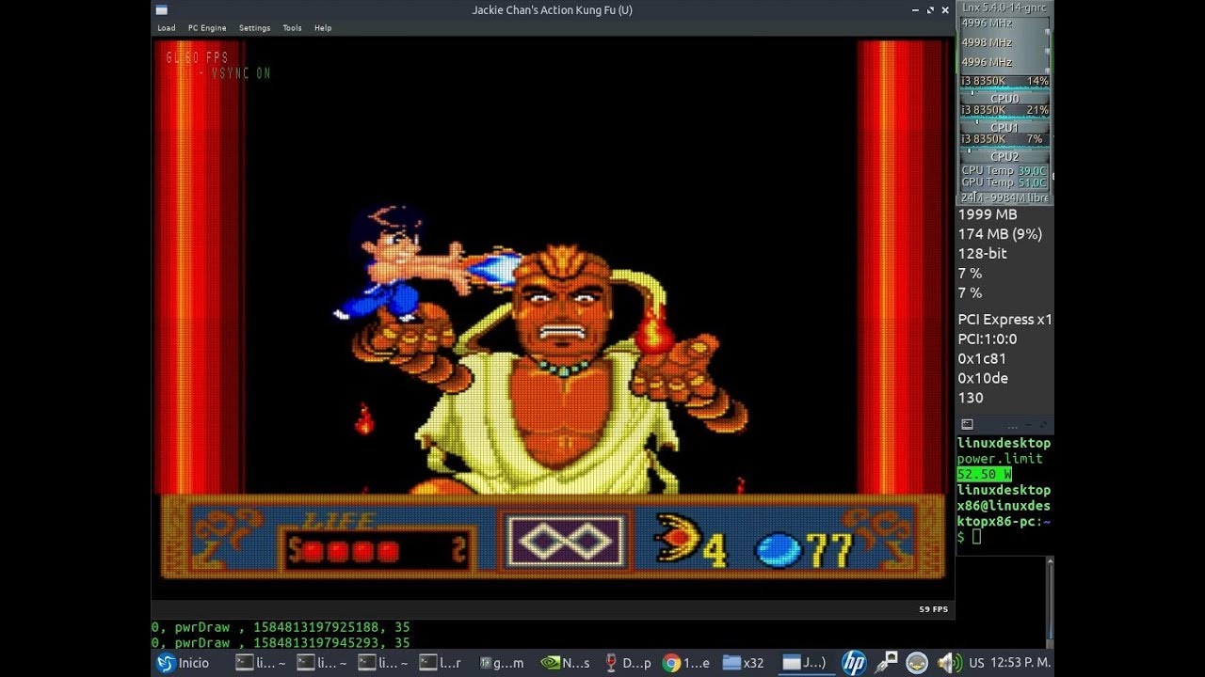Open the x32 folder taskbar entry
The height and width of the screenshot is (677, 1205).
pyautogui.click(x=744, y=663)
